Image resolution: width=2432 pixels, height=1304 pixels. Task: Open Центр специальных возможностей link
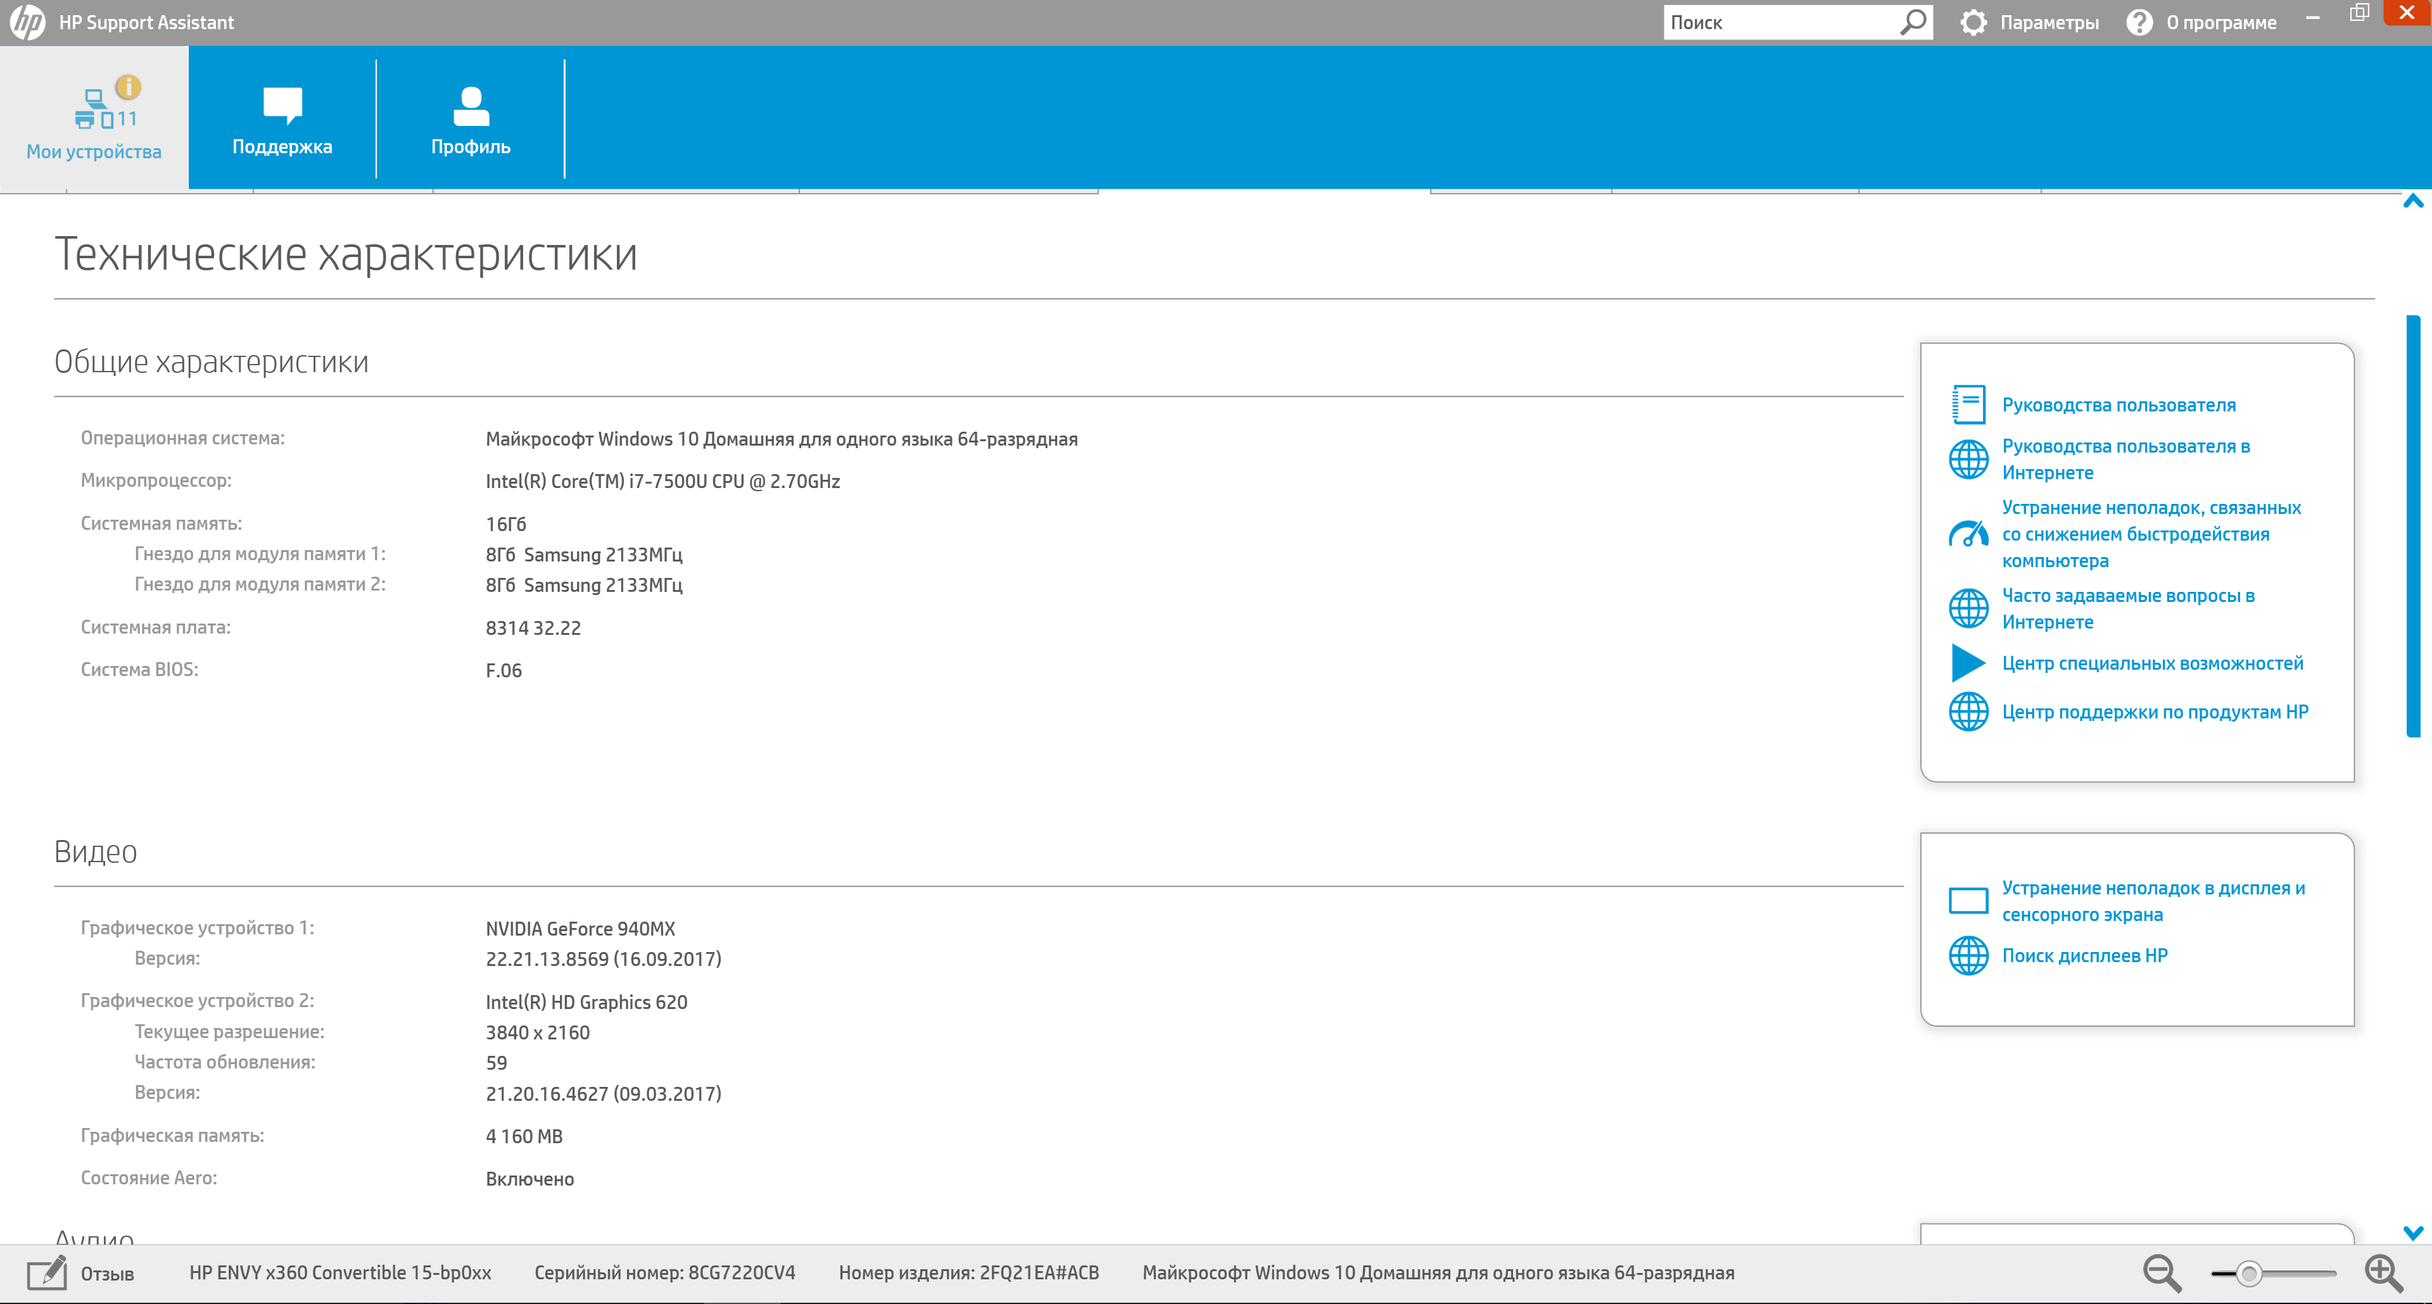pyautogui.click(x=2153, y=663)
